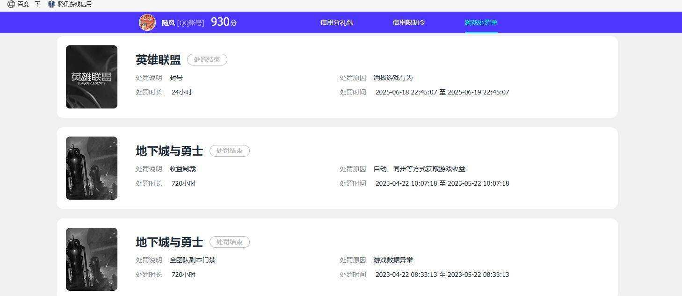Select the 游戏处罚单 tab
The image size is (682, 296).
pos(481,22)
